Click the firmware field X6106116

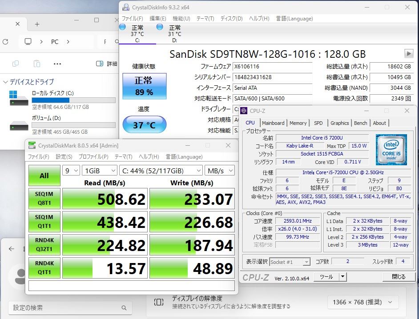pos(272,67)
